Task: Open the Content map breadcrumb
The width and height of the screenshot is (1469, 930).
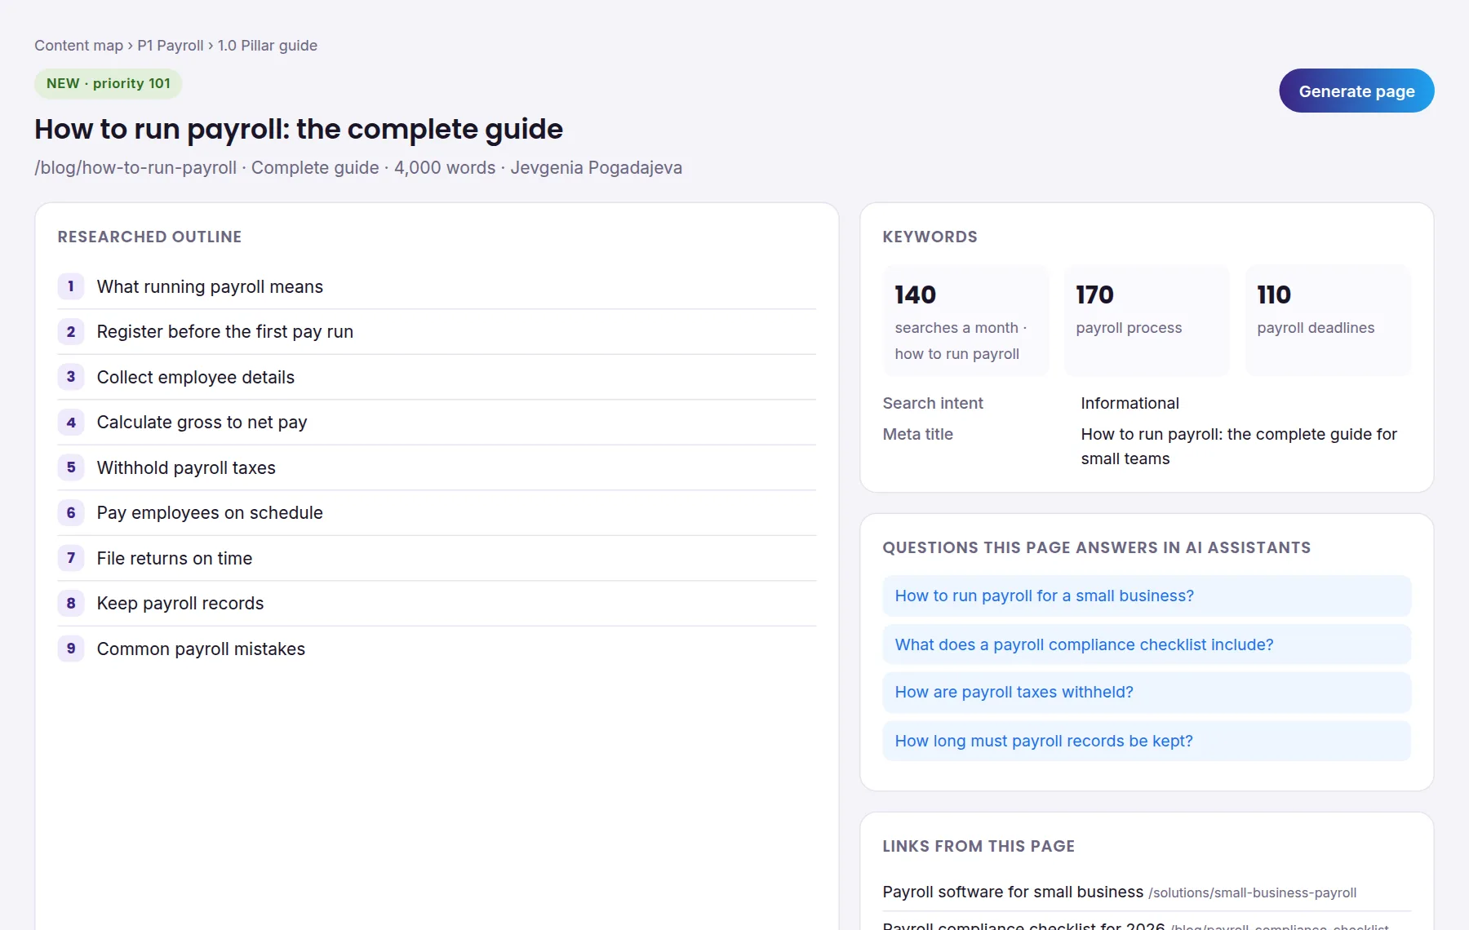Action: 78,46
